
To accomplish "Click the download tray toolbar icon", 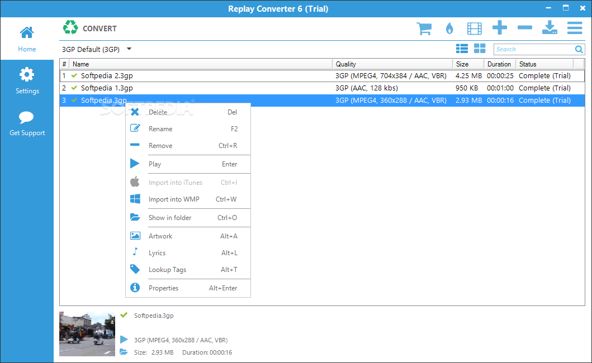I will pyautogui.click(x=550, y=27).
